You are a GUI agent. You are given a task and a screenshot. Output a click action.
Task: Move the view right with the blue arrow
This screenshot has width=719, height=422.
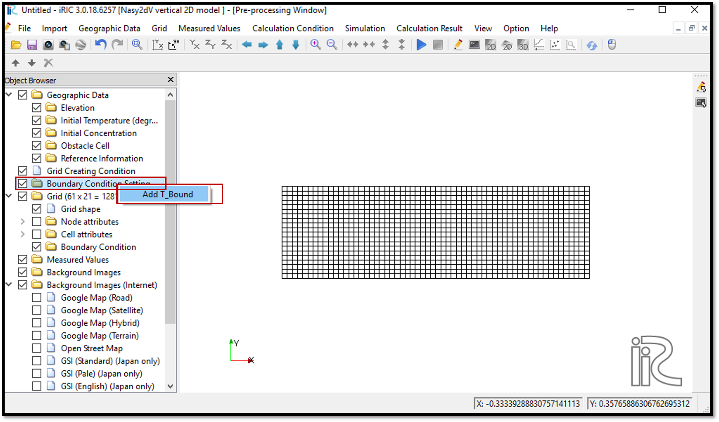(x=263, y=44)
